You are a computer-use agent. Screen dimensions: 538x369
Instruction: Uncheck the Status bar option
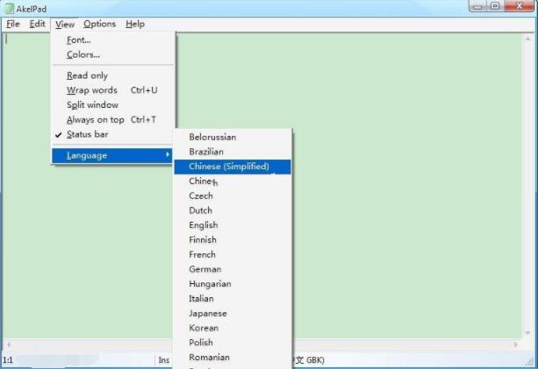[x=113, y=134]
